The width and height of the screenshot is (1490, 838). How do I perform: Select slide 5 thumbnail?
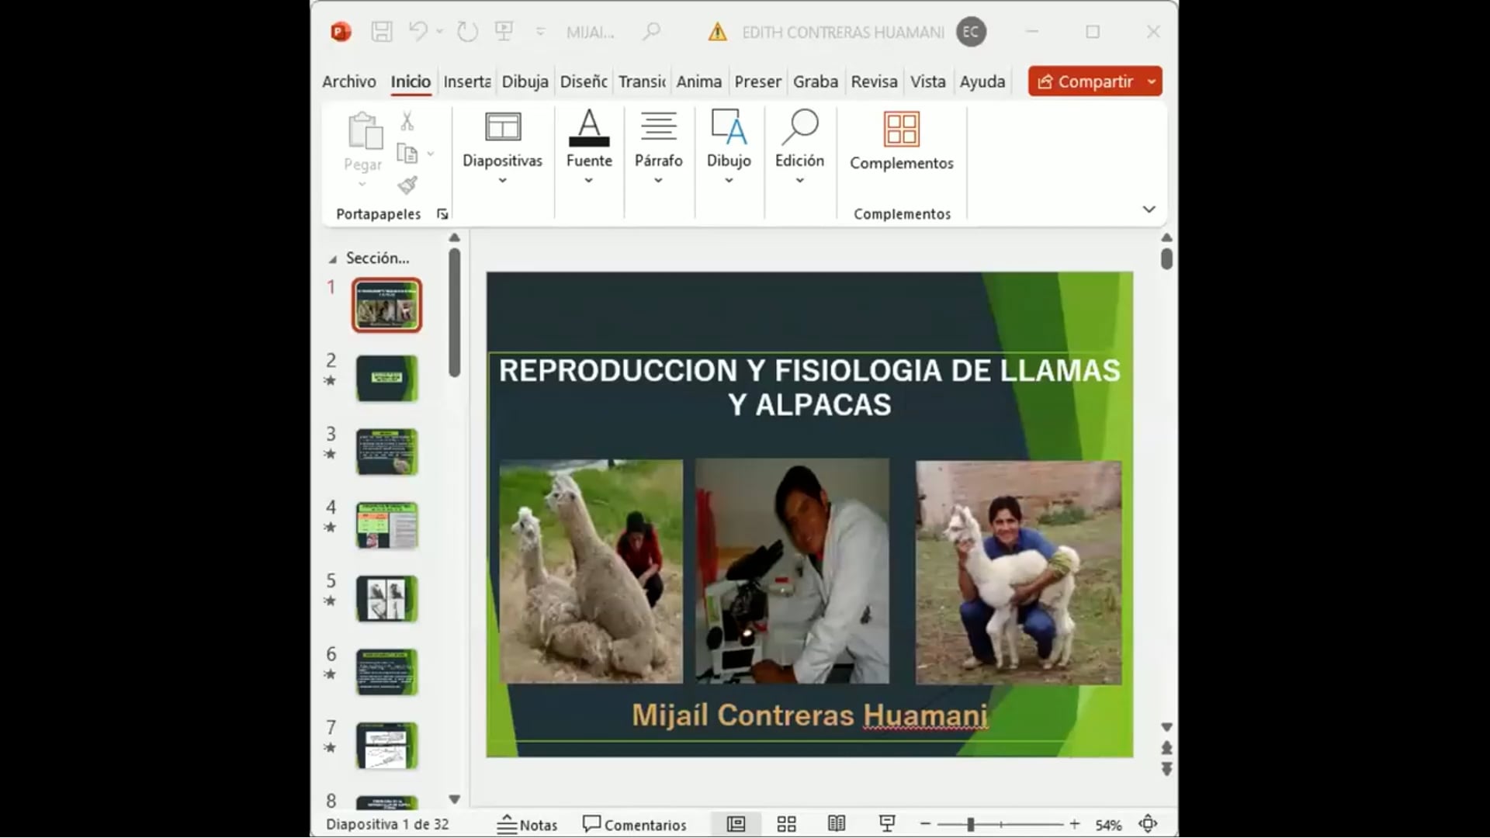386,599
